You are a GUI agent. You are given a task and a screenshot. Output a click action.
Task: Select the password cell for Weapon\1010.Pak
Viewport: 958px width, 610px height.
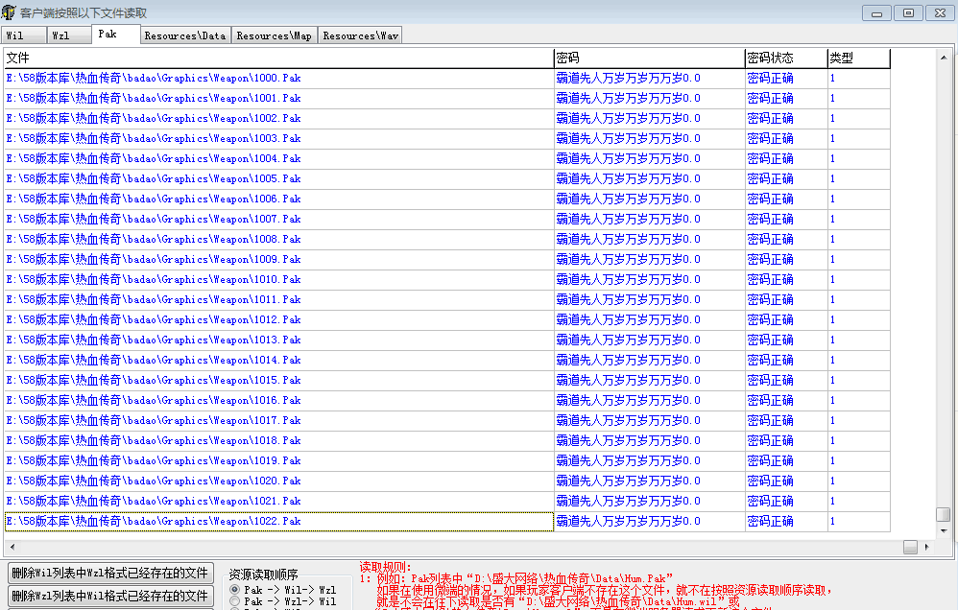pyautogui.click(x=649, y=280)
